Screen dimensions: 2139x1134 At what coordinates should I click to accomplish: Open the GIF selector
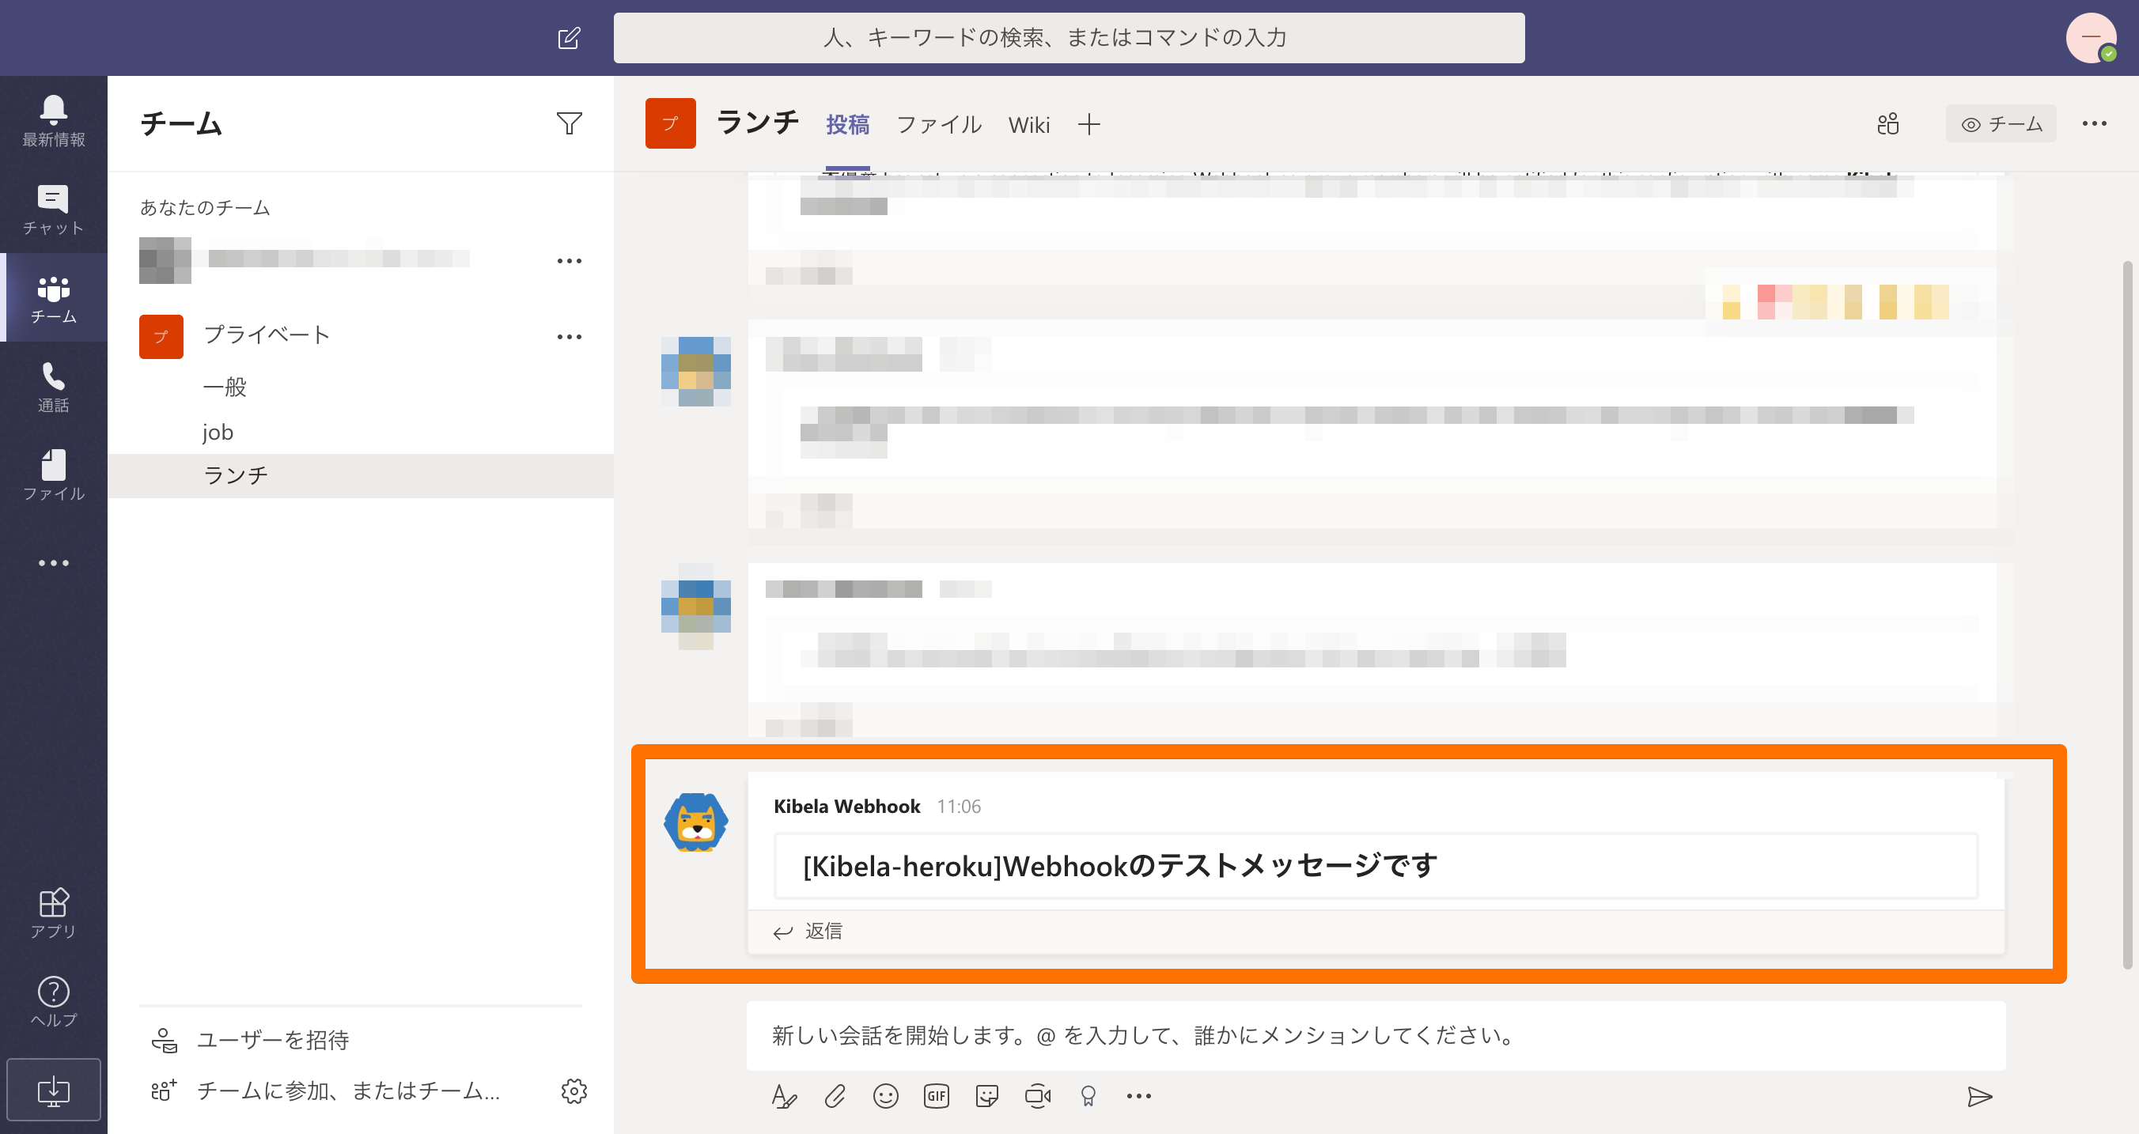point(936,1097)
